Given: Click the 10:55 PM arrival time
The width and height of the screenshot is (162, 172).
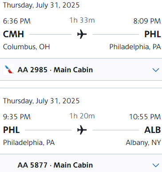Looking at the screenshot, I should (145, 117).
